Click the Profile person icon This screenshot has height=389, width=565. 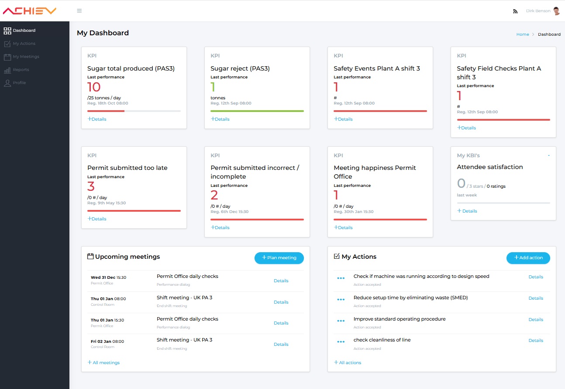[x=7, y=83]
